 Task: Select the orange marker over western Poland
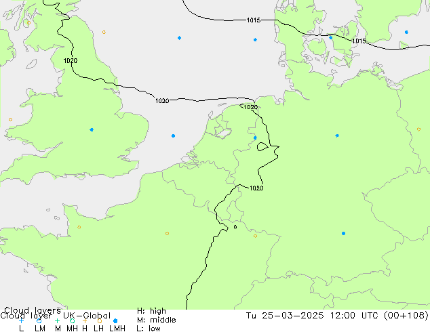click(x=418, y=129)
